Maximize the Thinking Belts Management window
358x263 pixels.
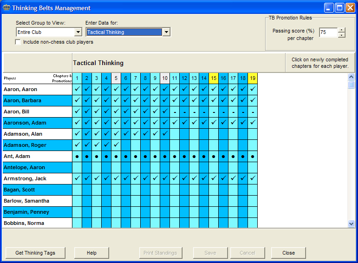[x=339, y=8]
